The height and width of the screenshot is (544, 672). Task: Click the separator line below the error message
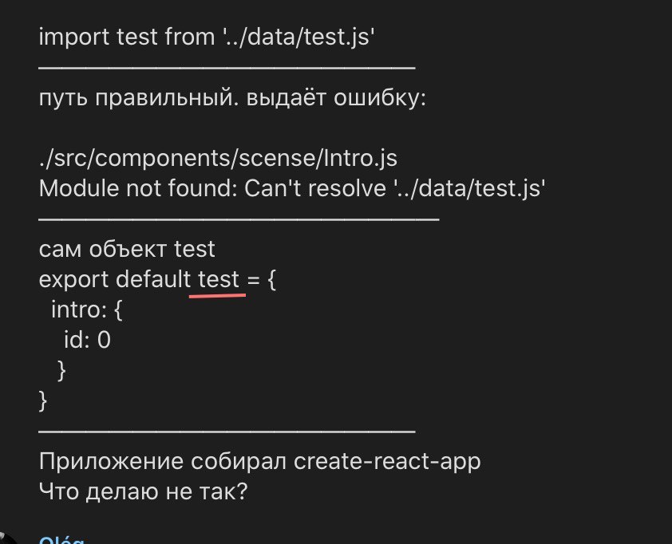[239, 219]
